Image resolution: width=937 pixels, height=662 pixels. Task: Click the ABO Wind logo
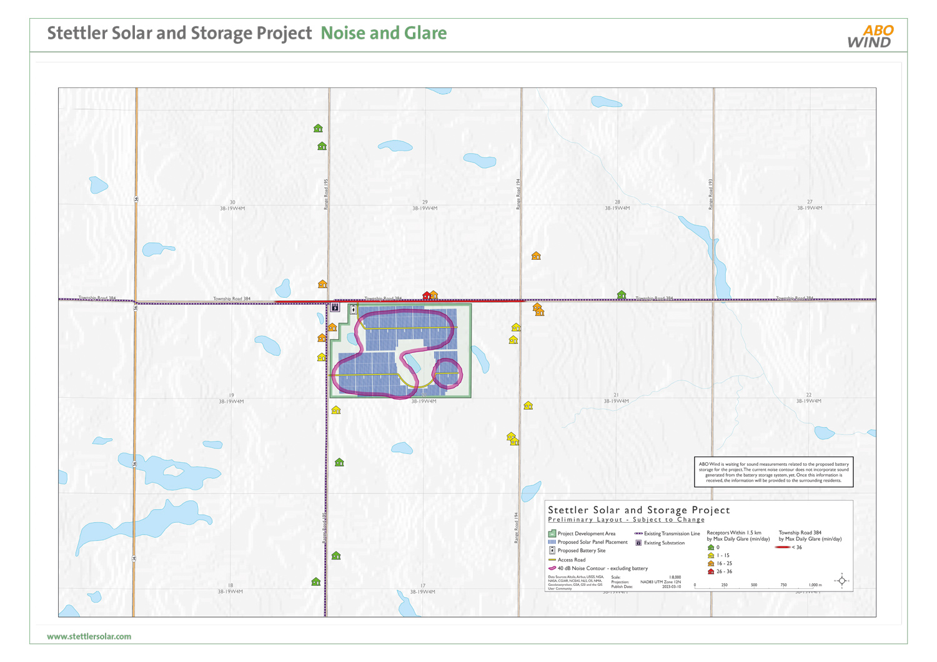click(x=870, y=36)
